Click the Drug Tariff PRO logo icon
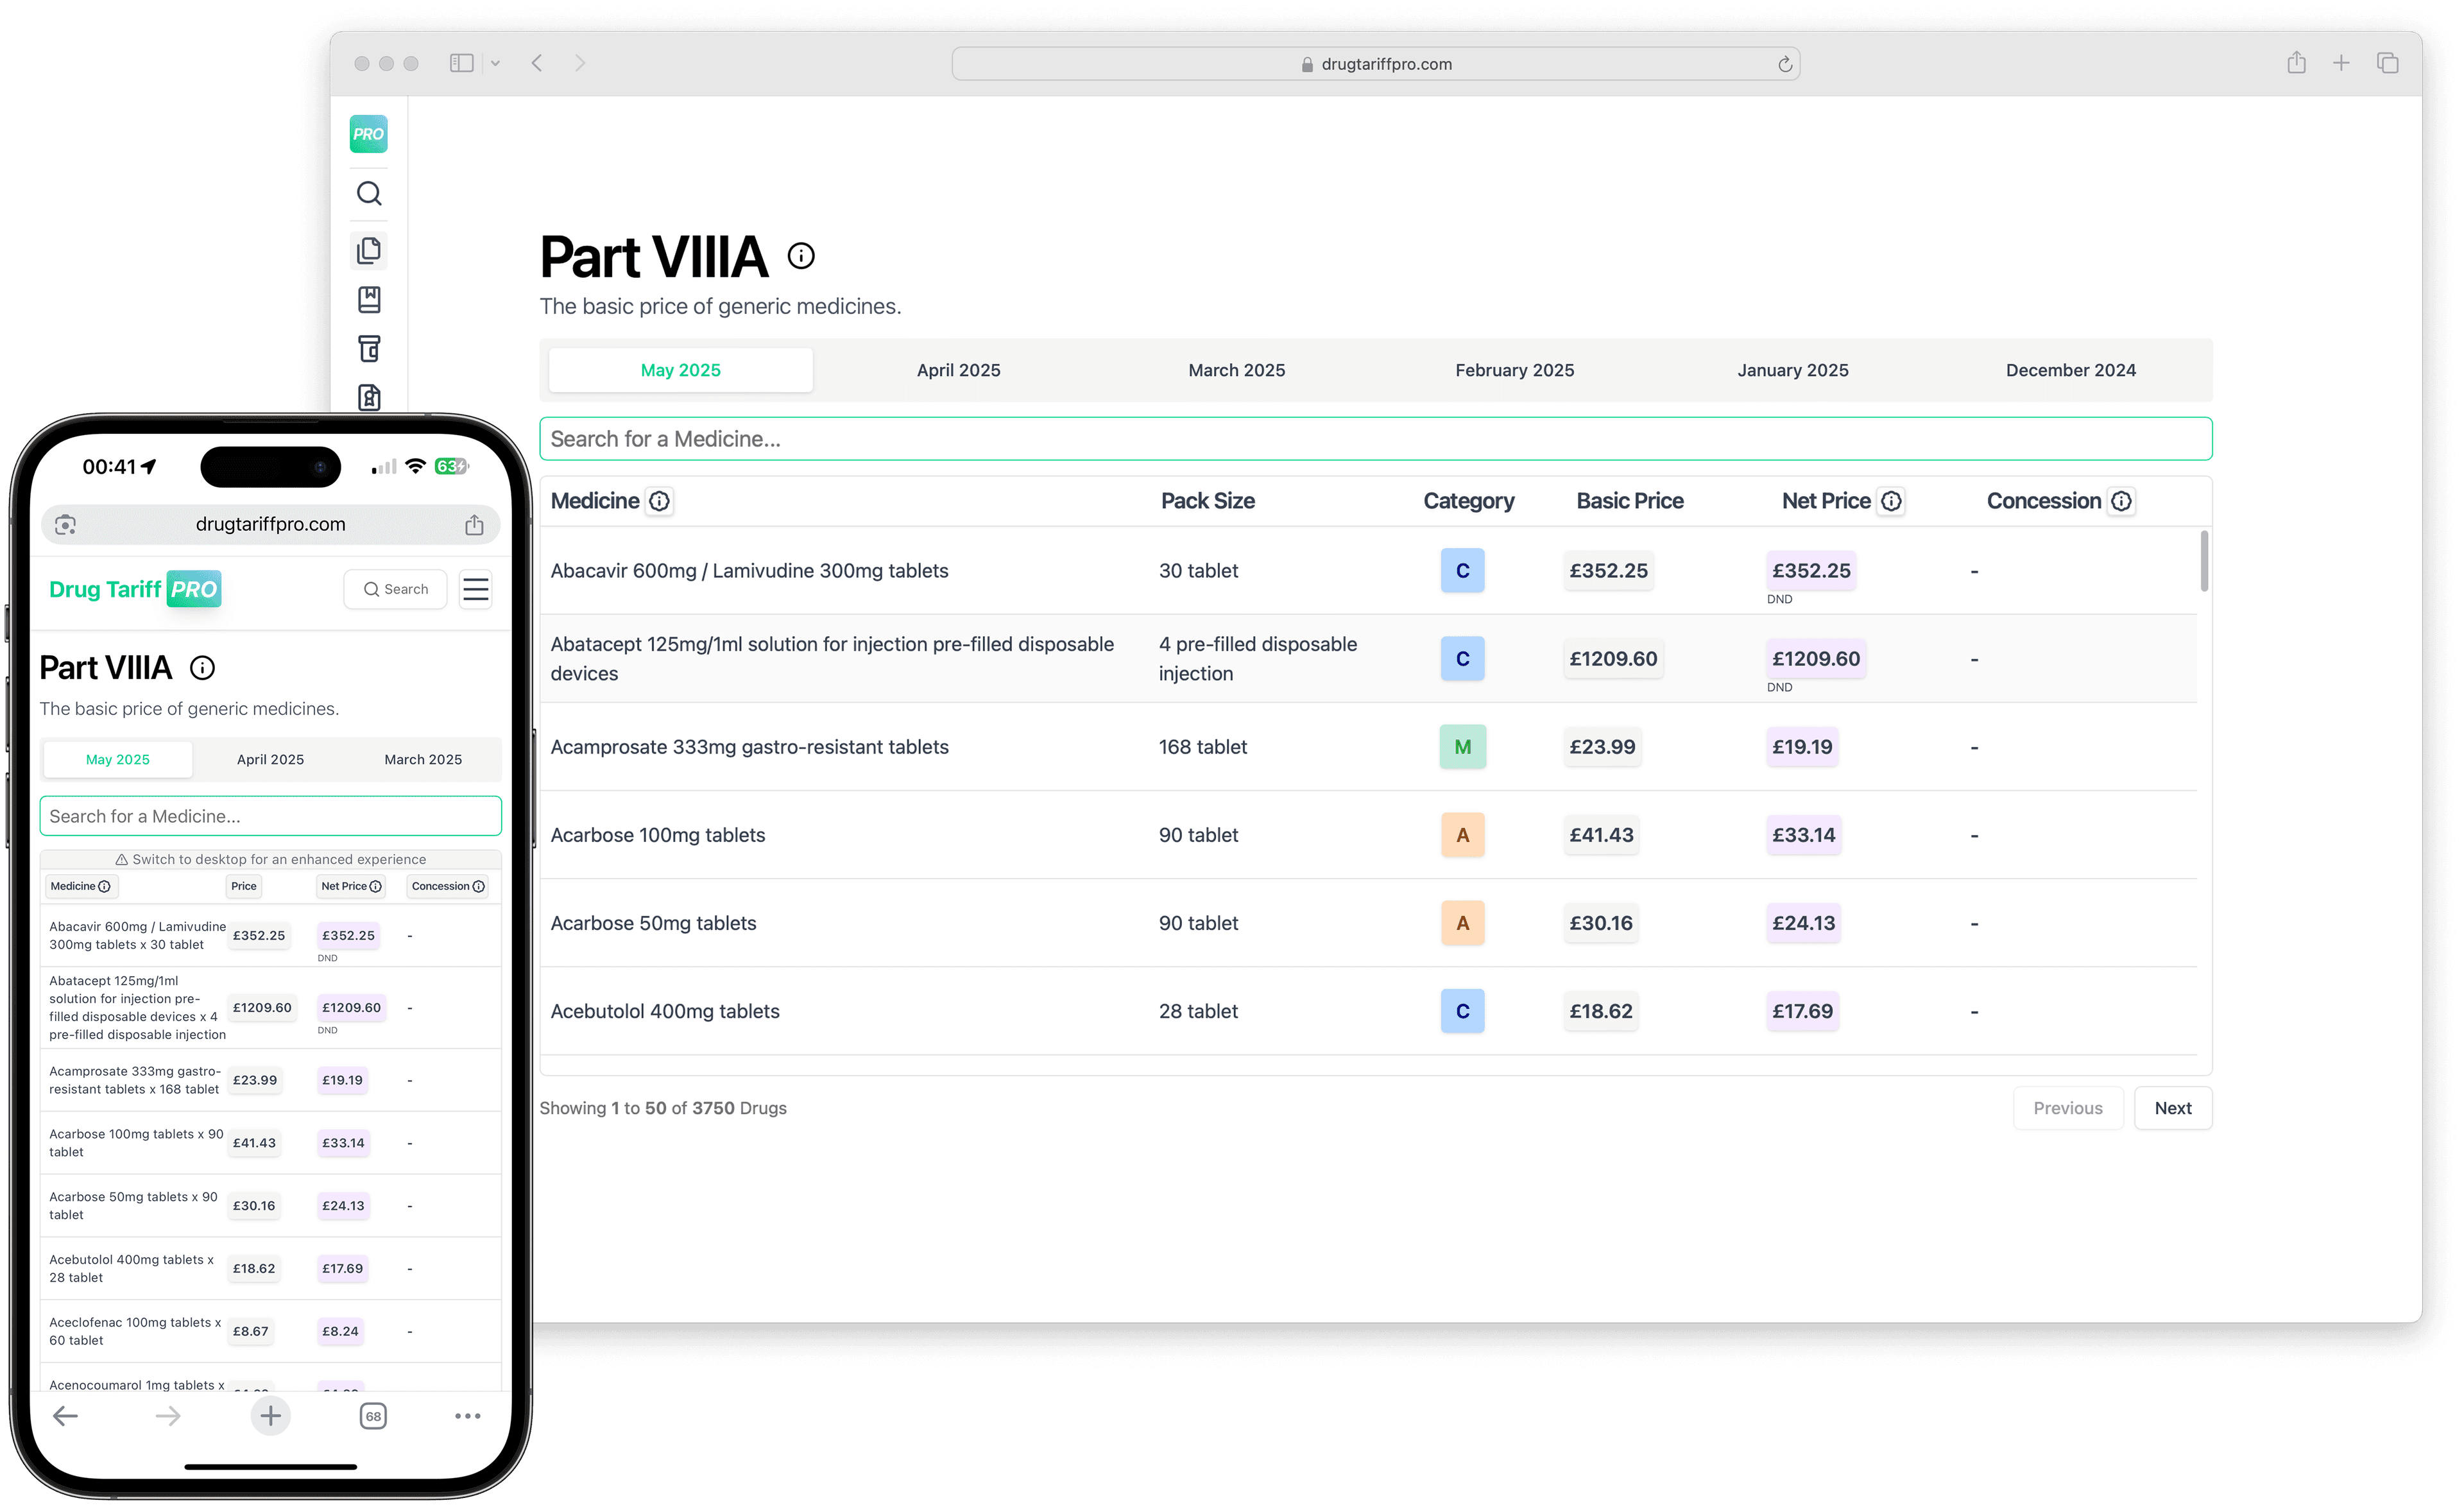The height and width of the screenshot is (1505, 2464). coord(368,133)
